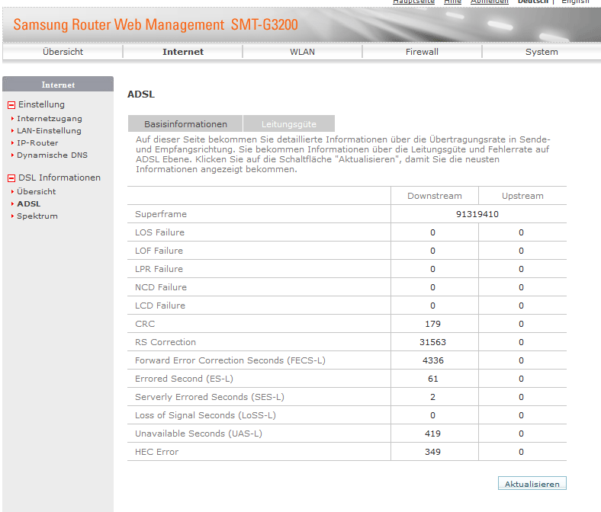Open Internetzugang in the sidebar

[x=49, y=119]
